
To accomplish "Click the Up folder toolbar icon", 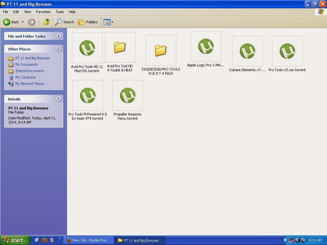I will tap(47, 22).
